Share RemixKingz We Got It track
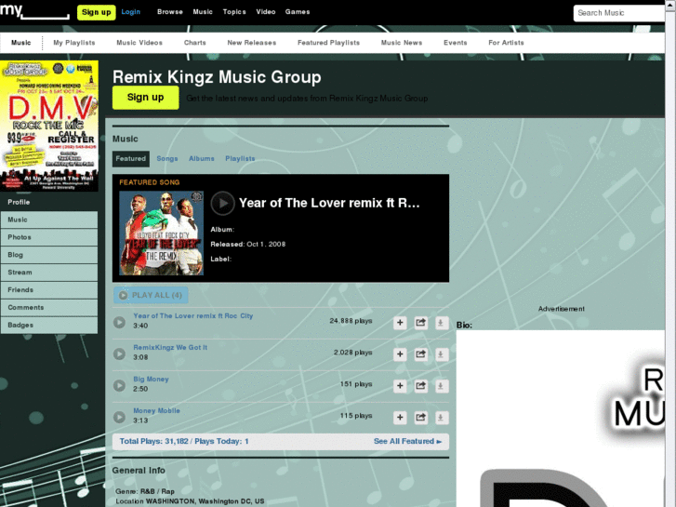Screen dimensions: 676x507 (x=421, y=354)
